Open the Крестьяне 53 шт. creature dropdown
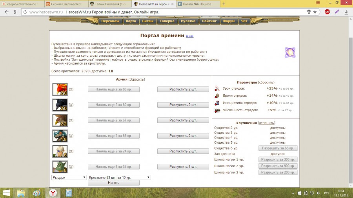 119,177
